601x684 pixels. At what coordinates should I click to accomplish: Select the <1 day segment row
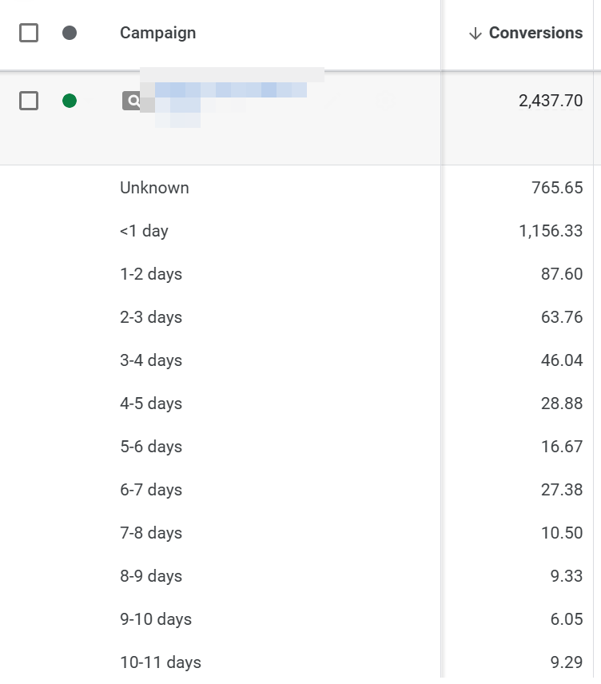point(144,231)
